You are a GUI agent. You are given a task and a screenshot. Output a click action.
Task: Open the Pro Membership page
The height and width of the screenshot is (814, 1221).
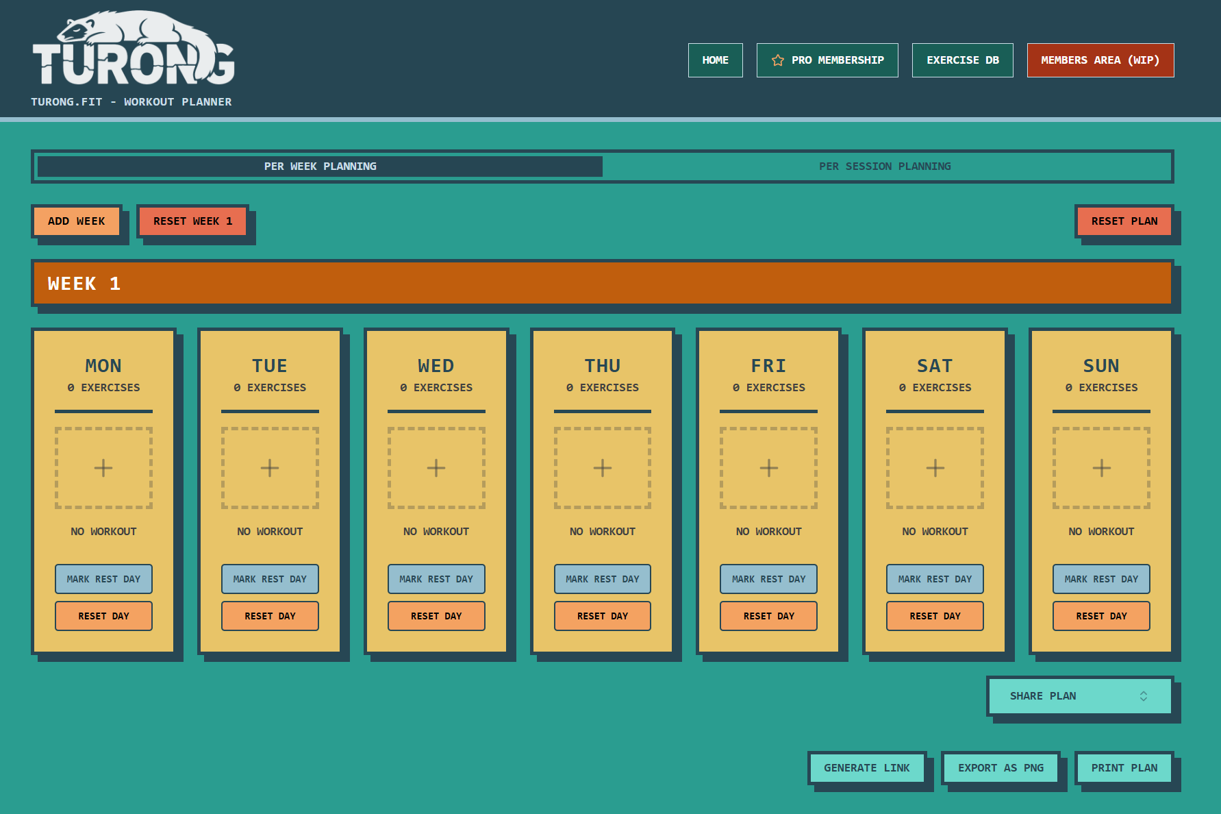[827, 60]
